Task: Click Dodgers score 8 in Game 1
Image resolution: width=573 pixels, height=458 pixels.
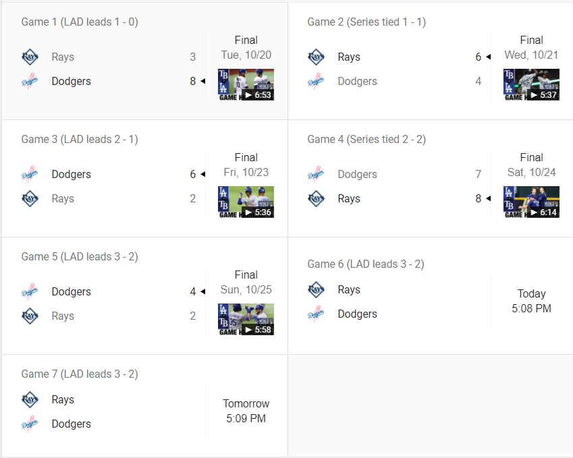Action: tap(192, 82)
